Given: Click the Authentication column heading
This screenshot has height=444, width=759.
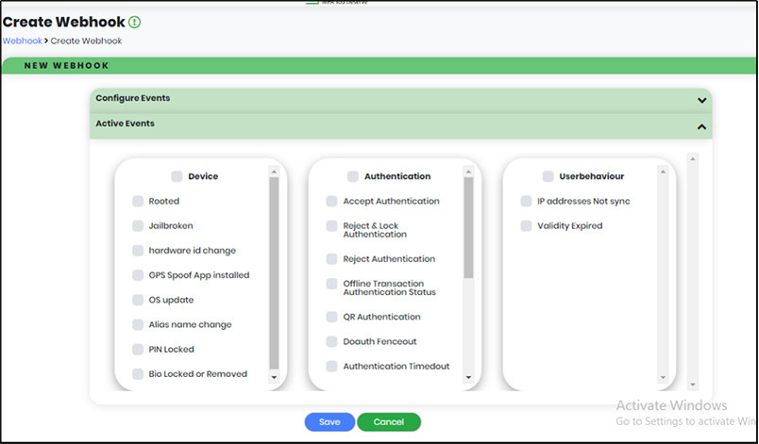Looking at the screenshot, I should point(397,176).
